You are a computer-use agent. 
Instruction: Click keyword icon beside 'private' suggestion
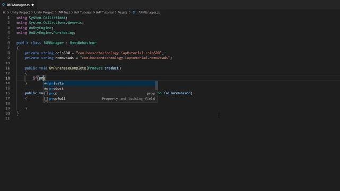tap(46, 83)
